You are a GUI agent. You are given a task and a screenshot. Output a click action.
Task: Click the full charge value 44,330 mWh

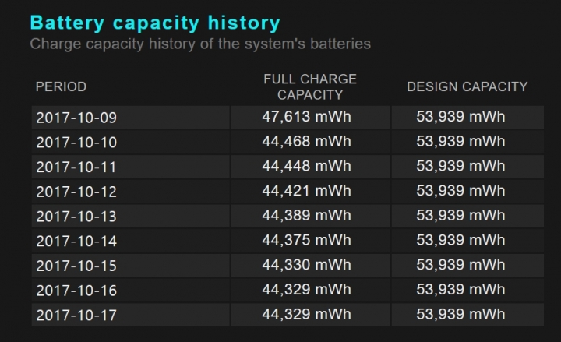(x=307, y=265)
